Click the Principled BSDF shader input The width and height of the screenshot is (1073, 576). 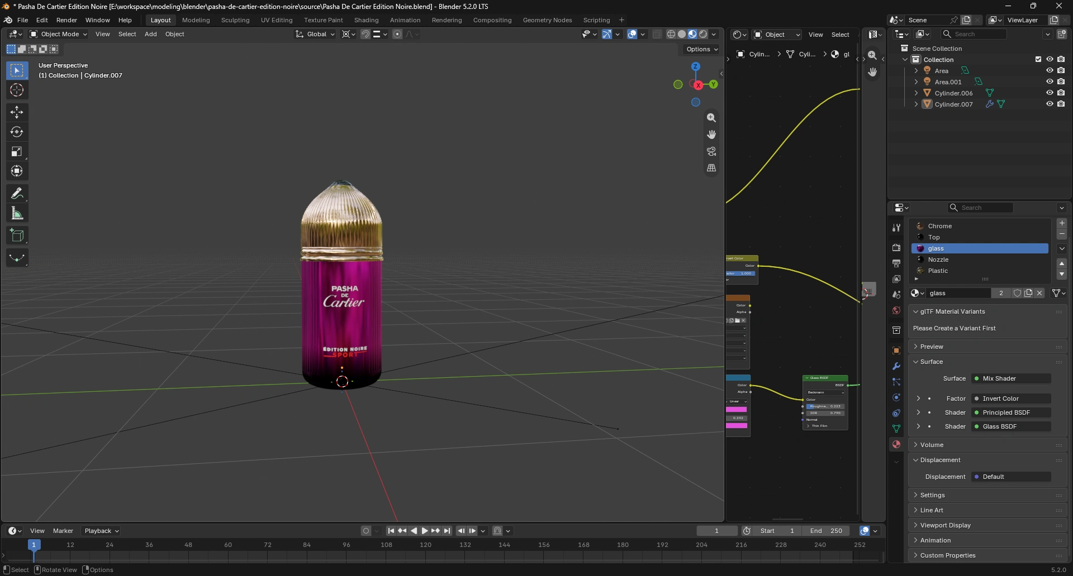(1012, 412)
